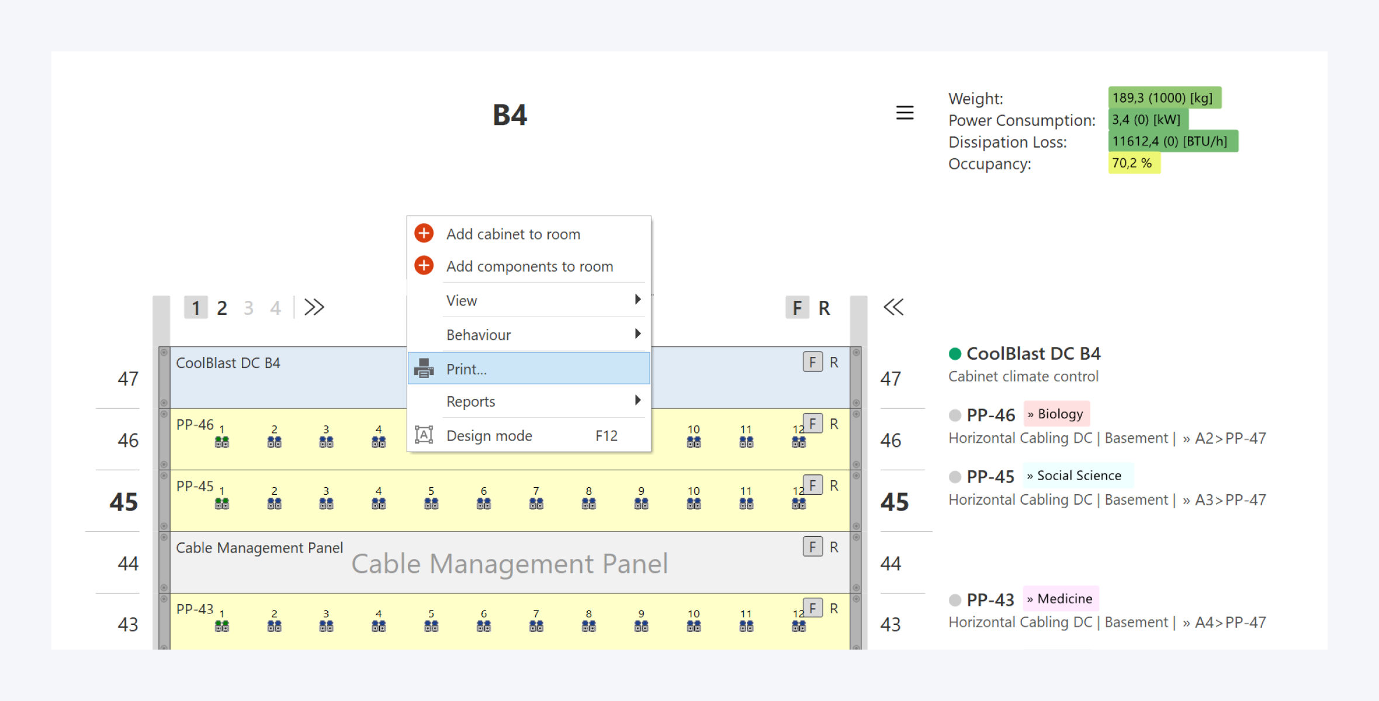Click the yellow Occupancy 70,2 % indicator
The image size is (1379, 701).
[x=1133, y=163]
